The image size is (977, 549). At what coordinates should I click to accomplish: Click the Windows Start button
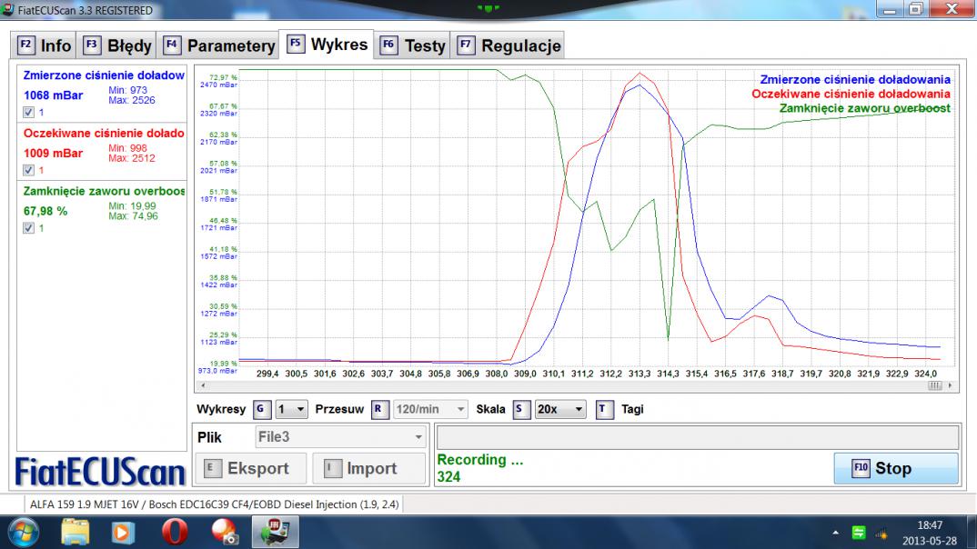[x=23, y=533]
